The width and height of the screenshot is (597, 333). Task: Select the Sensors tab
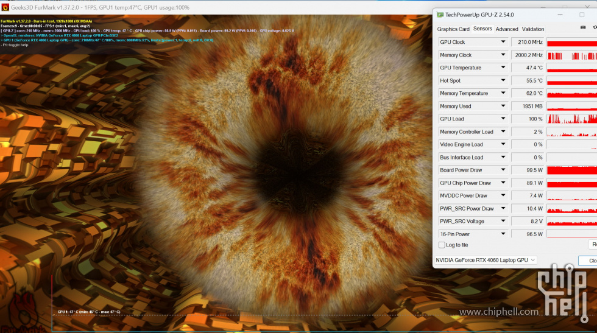point(482,29)
